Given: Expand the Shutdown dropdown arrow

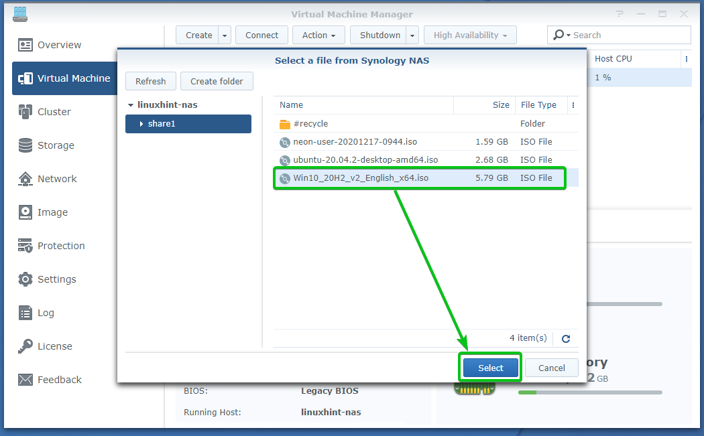Looking at the screenshot, I should pyautogui.click(x=412, y=35).
